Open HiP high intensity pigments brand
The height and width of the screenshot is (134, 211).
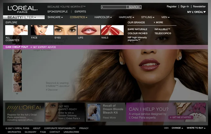137,39
